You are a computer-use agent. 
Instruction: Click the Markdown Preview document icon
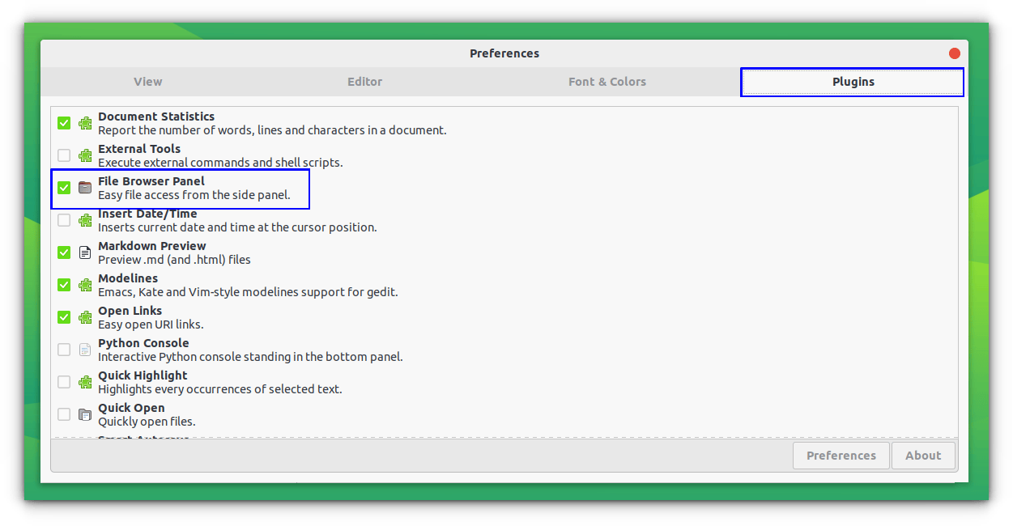pos(85,252)
